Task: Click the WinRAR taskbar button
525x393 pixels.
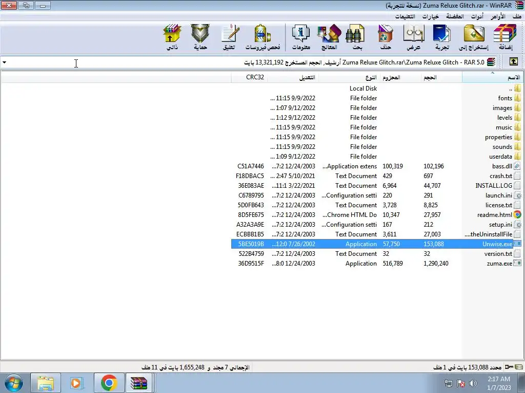Action: coord(139,383)
